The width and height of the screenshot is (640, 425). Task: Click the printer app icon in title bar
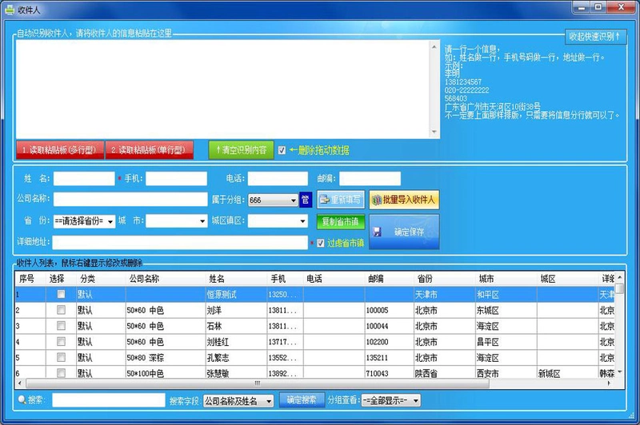[10, 9]
